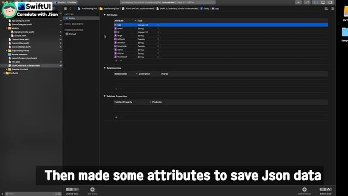Open type dropdown for age attribute
Screen dimensions: 348x196
tap(158, 25)
